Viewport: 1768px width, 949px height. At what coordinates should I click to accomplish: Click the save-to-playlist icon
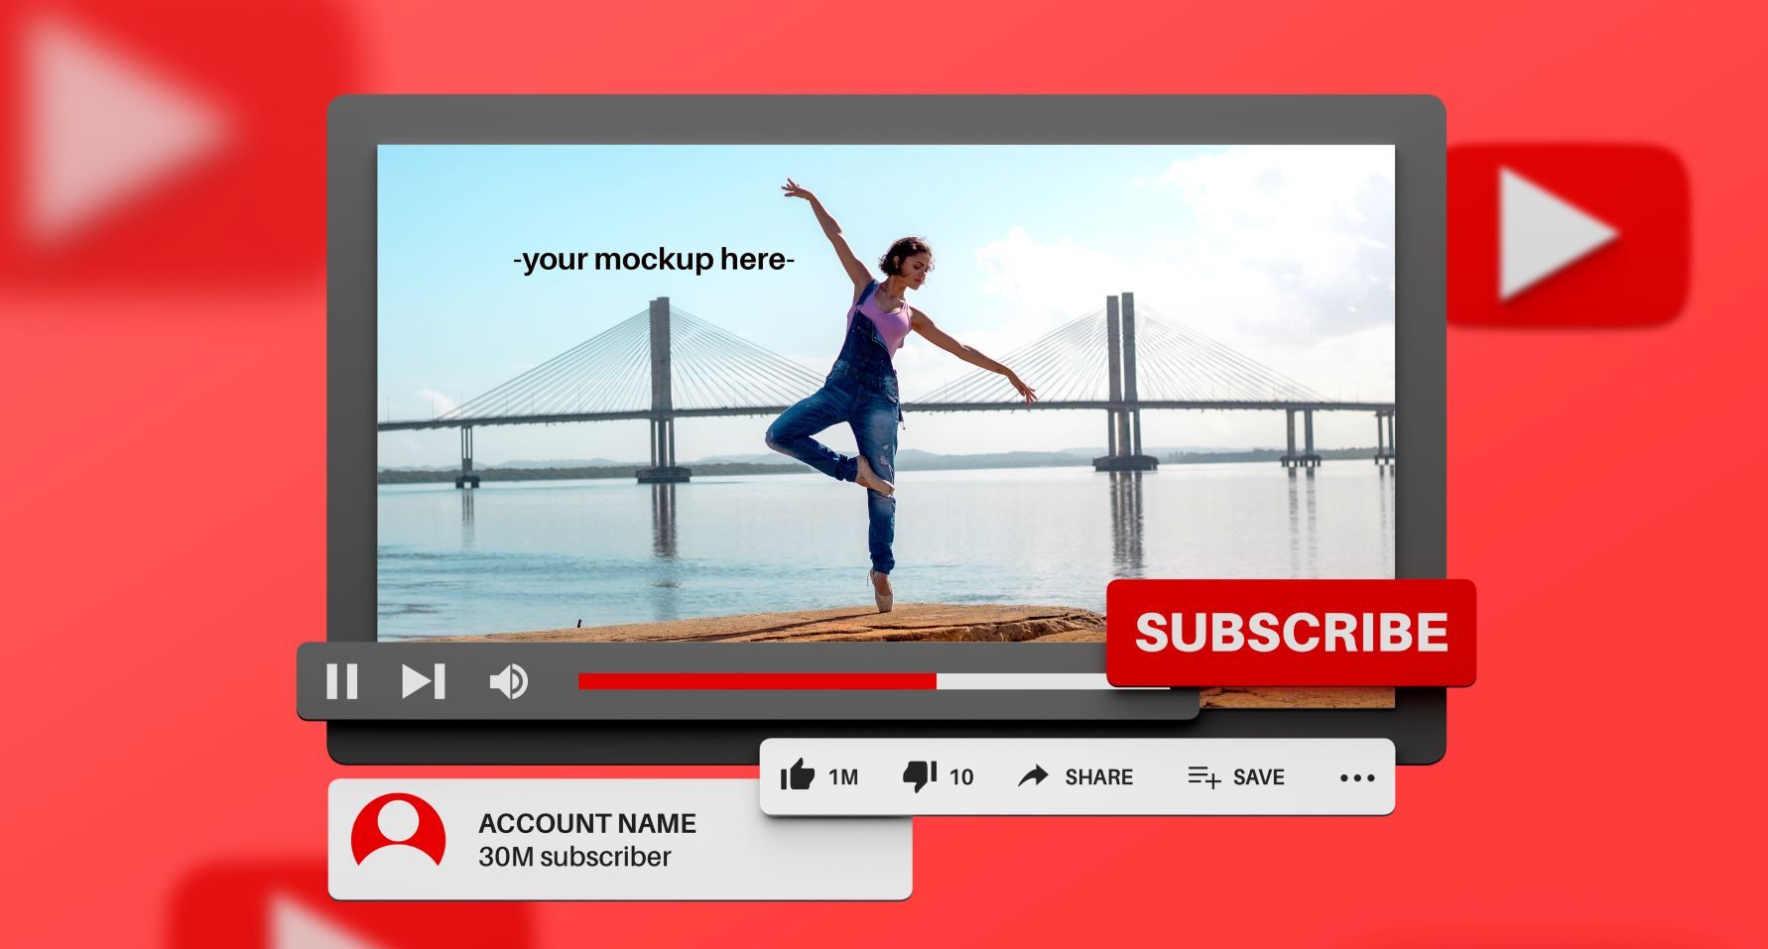[x=1204, y=776]
